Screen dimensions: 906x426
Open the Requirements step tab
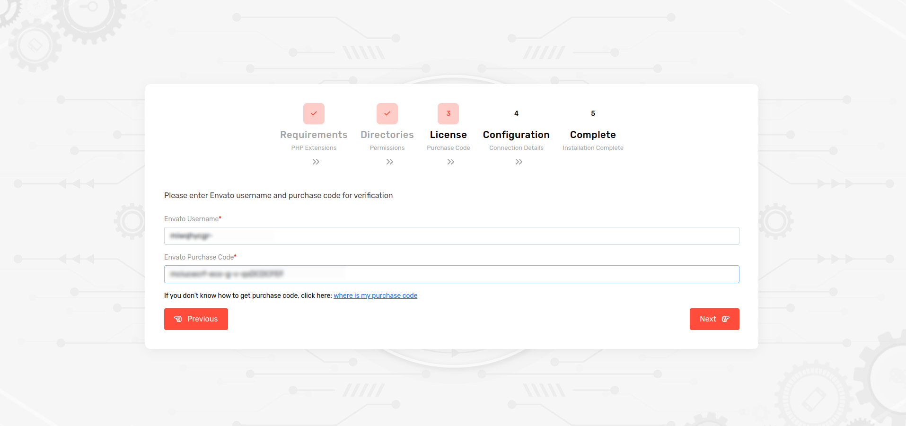point(314,135)
